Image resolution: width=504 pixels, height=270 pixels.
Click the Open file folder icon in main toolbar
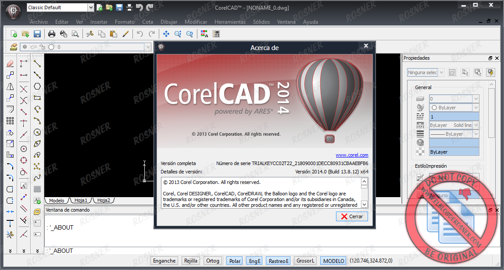tap(25, 34)
